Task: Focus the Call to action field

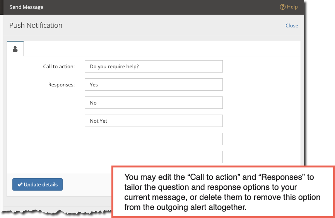Action: pos(154,66)
